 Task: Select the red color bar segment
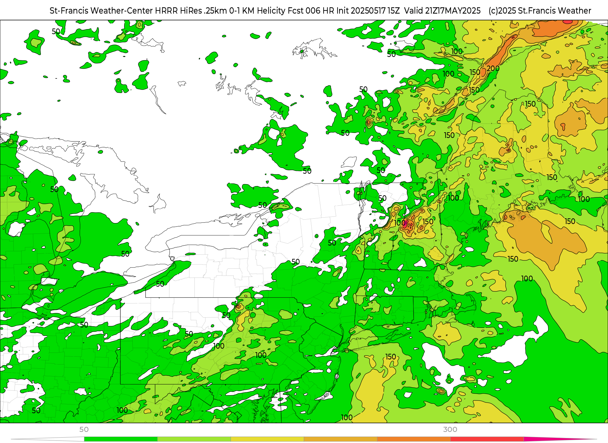[x=487, y=439]
